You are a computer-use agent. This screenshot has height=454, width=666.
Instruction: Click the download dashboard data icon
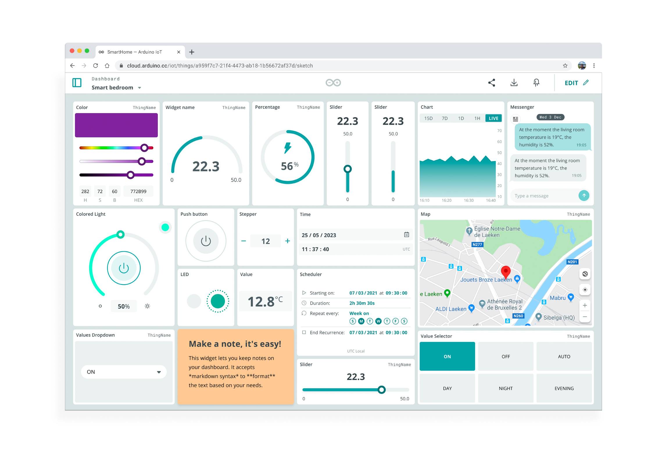pos(514,83)
